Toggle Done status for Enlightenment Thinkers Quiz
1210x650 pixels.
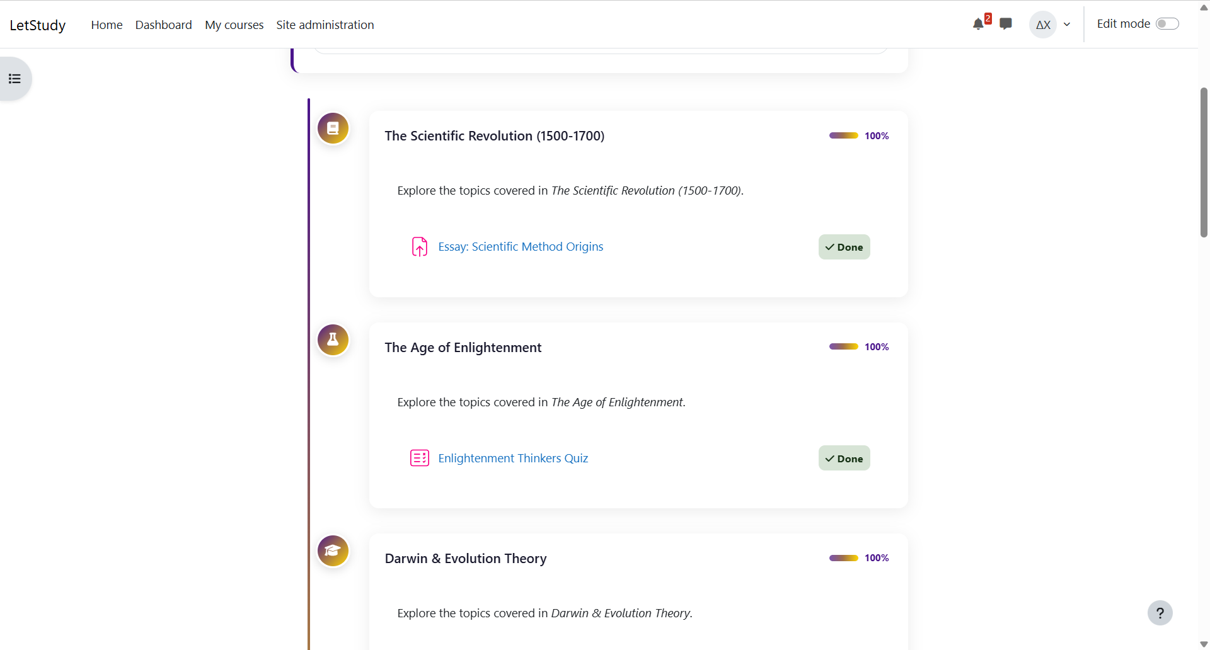click(x=844, y=459)
